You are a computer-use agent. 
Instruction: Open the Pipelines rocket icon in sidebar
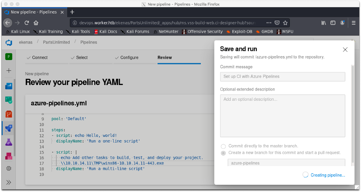[9, 128]
